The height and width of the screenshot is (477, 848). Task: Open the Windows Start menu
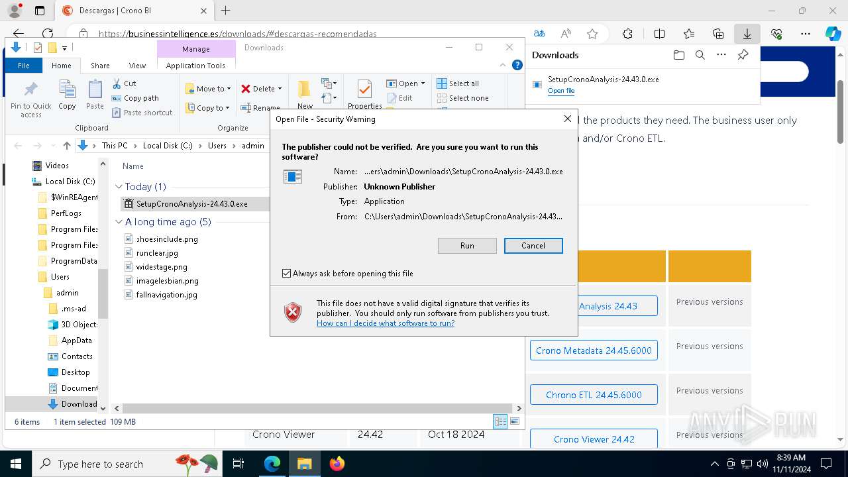(x=16, y=464)
